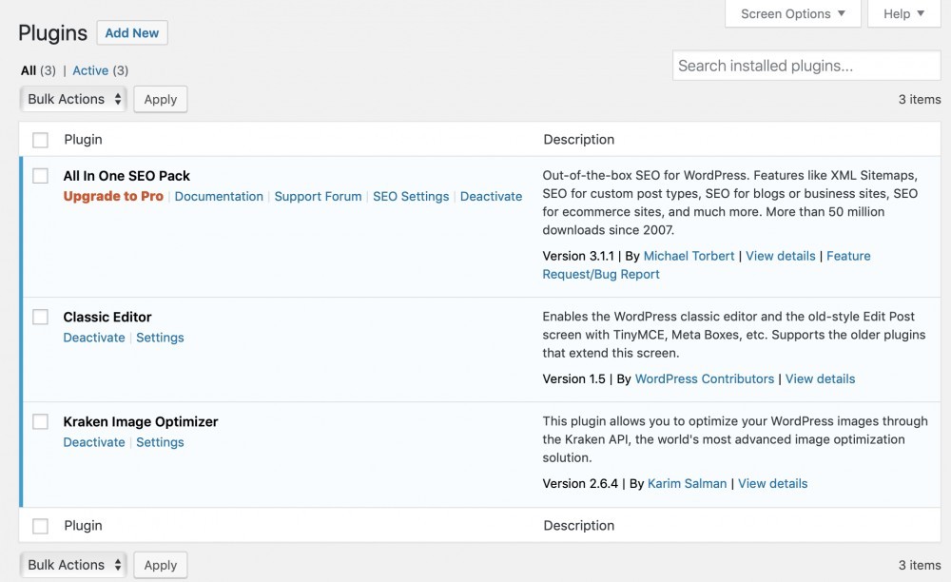The image size is (951, 582).
Task: Check the Classic Editor checkbox
Action: 41,317
